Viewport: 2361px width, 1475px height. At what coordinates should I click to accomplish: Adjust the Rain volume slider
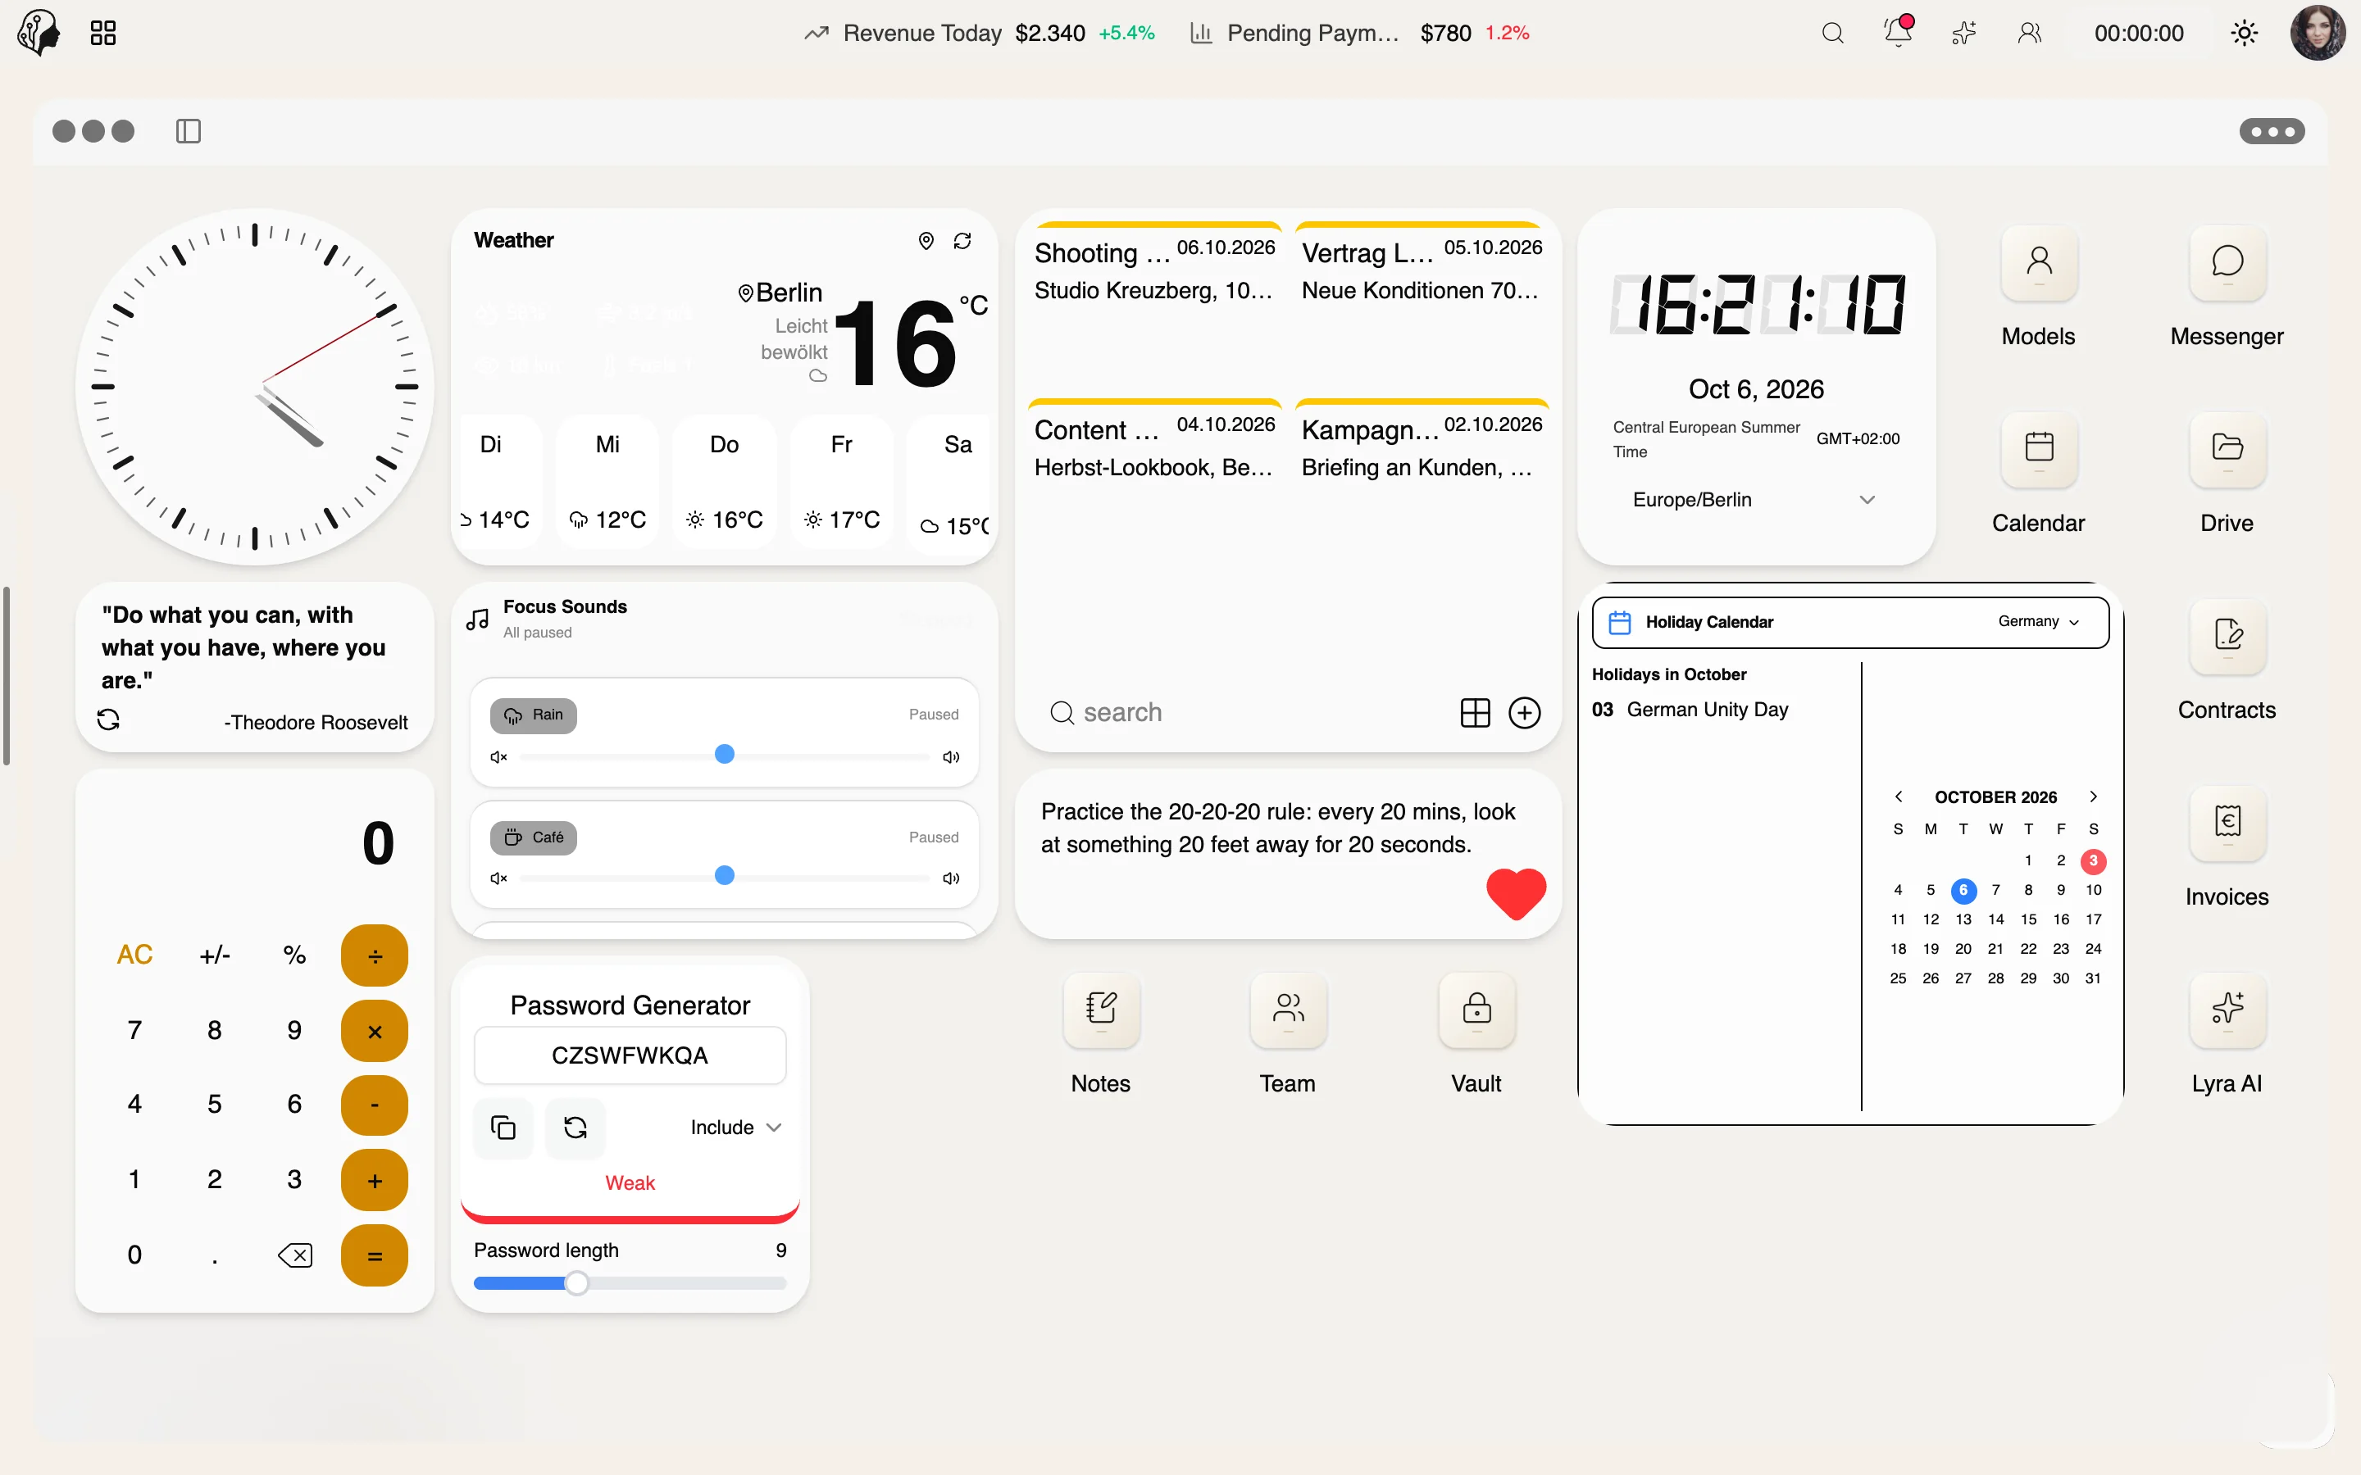724,755
